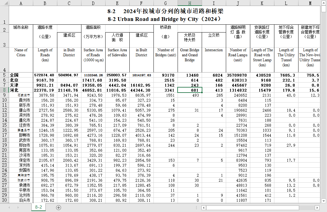
Task: Select column I header
Action: [214, 3]
